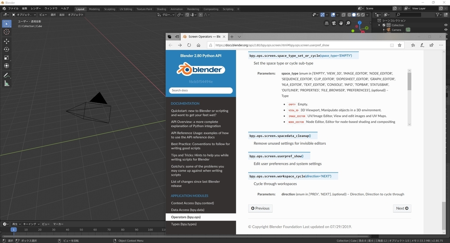Open the shading options dropdown arrow

367,15
